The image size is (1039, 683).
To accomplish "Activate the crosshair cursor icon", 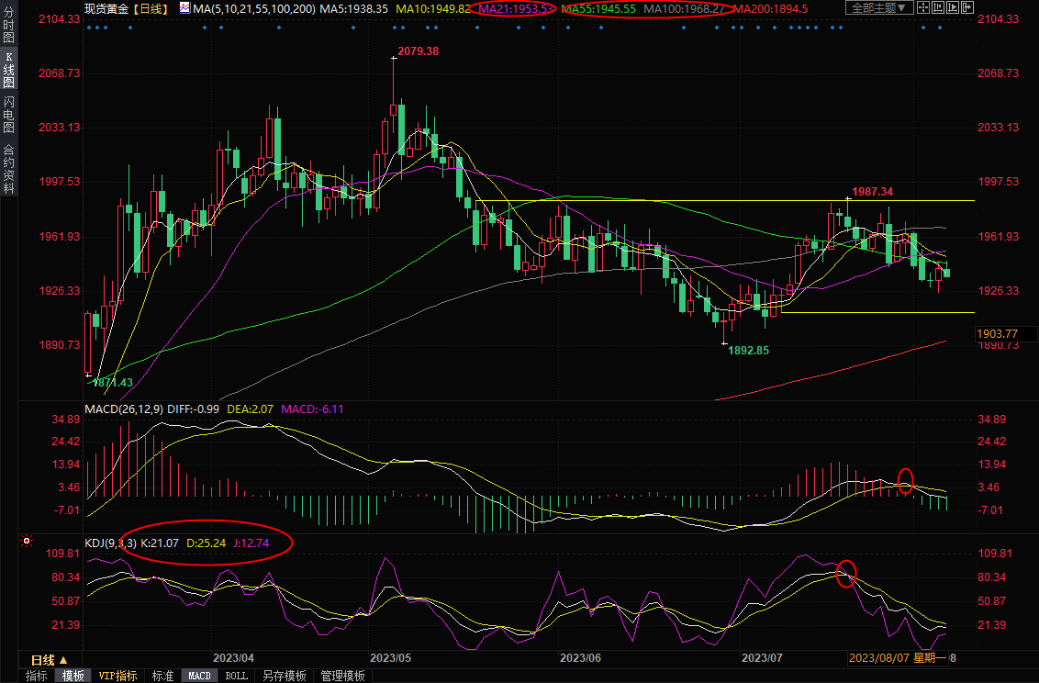I will tap(923, 7).
